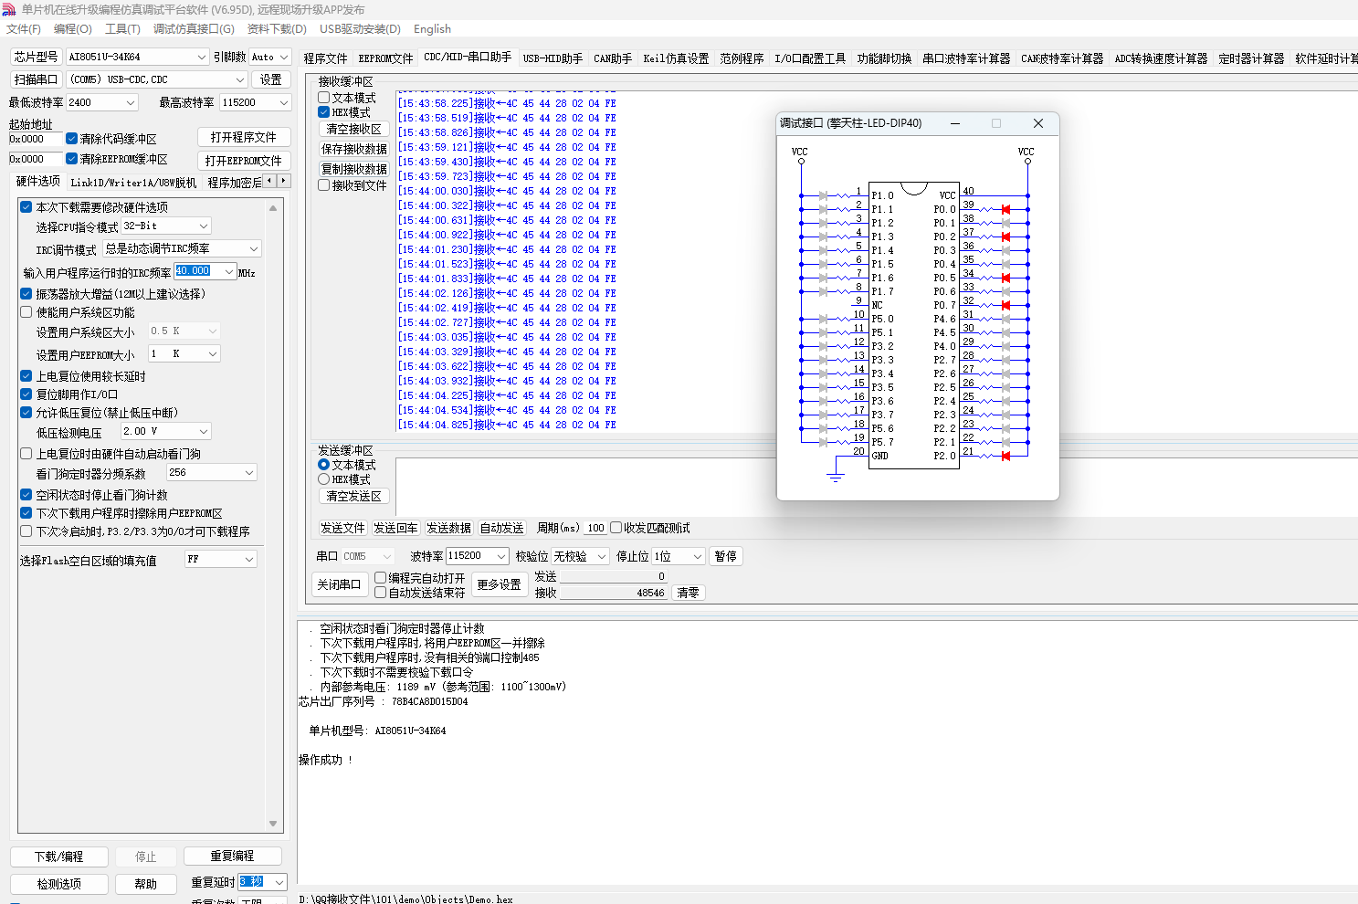Open 停止位 1位 dropdown
Viewport: 1358px width, 904px height.
tap(679, 556)
